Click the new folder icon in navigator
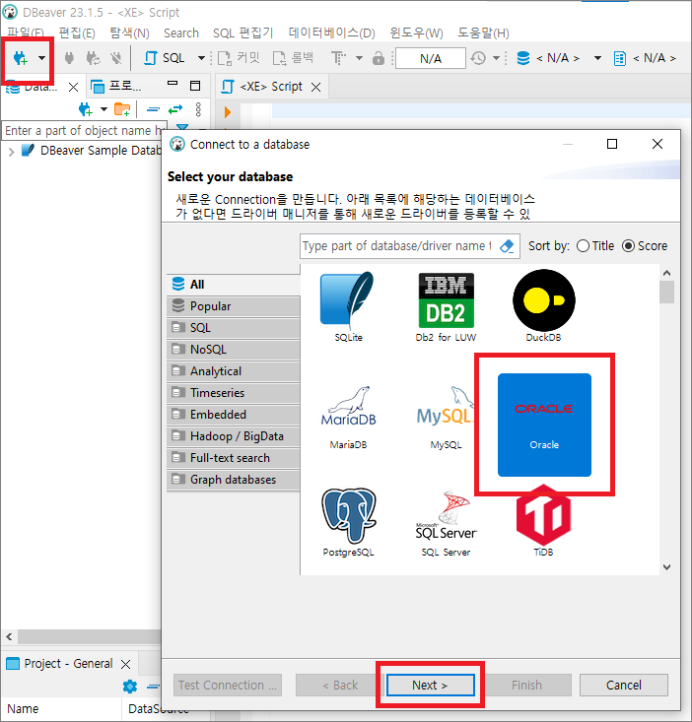The image size is (692, 722). point(122,109)
